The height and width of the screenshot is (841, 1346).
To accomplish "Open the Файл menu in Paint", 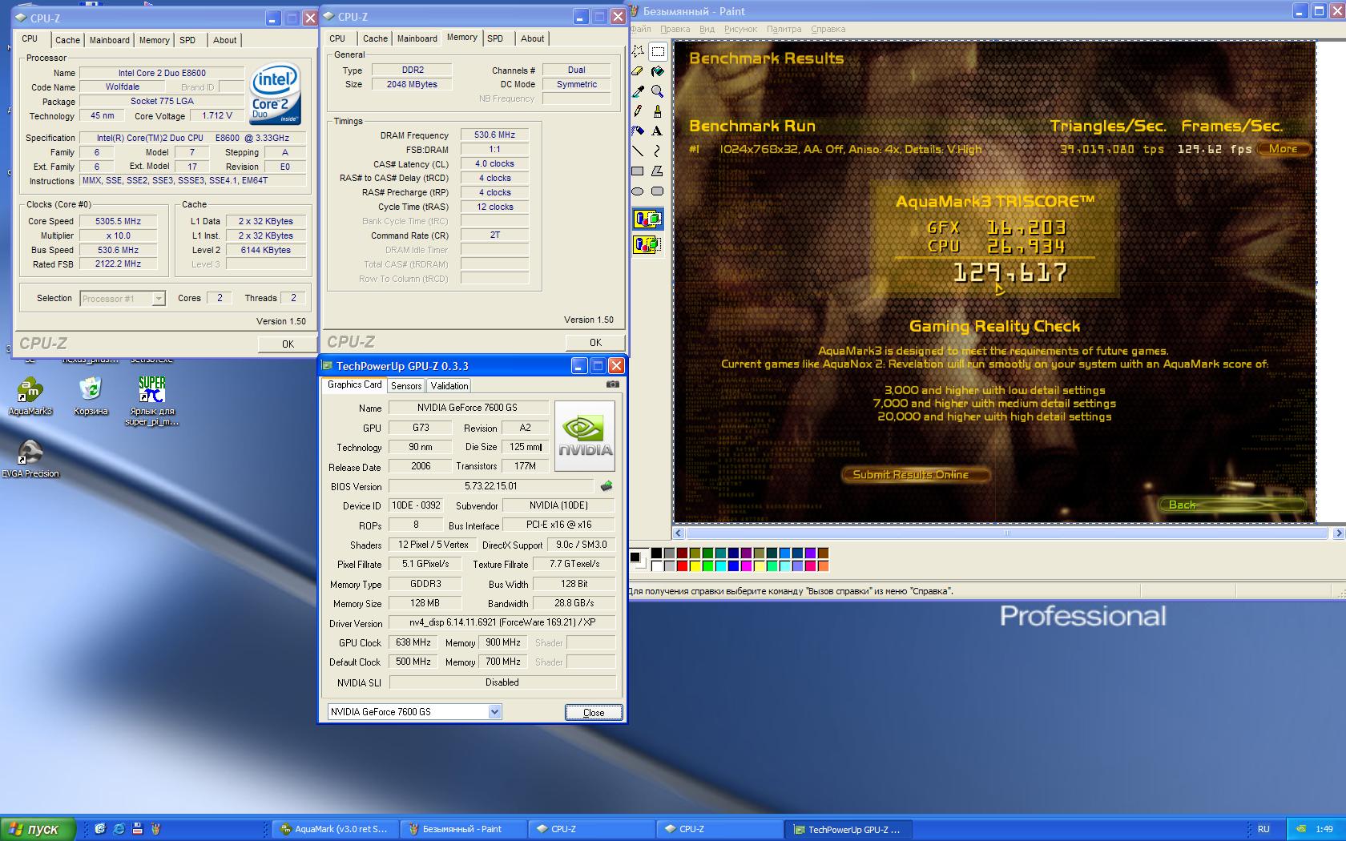I will (x=640, y=29).
